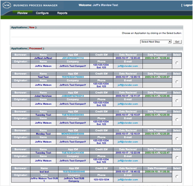193x186 pixels.
Task: Select radio for Tuesday Test received 12:22:06
Action: pos(177,157)
